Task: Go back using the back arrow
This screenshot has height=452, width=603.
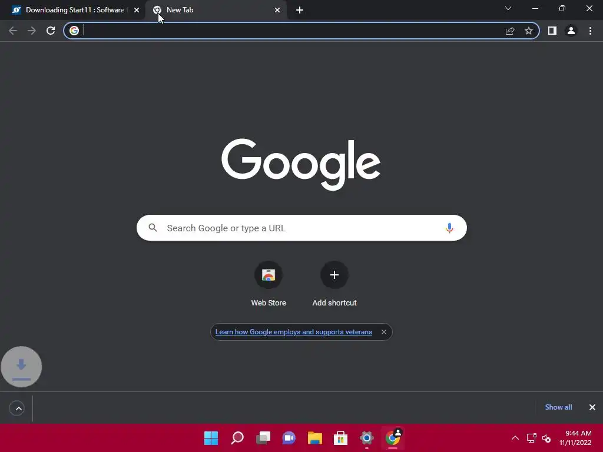Action: tap(13, 31)
